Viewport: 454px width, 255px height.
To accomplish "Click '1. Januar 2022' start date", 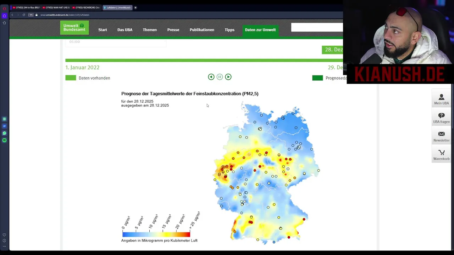I will pos(82,67).
